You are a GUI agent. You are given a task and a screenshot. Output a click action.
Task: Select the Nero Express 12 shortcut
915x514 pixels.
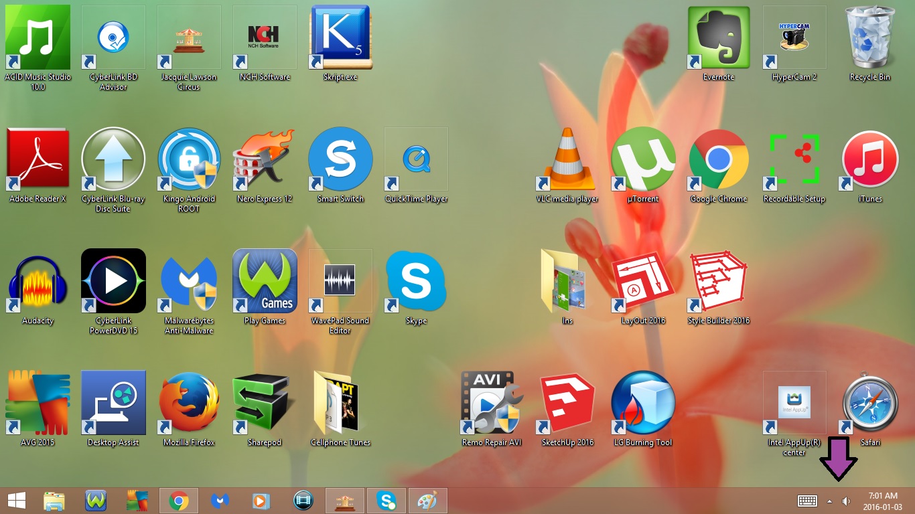pyautogui.click(x=265, y=159)
